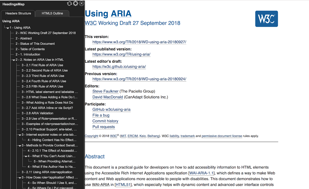The image size is (309, 189).
Task: Select '2.2 Second Rule of ARIA Use'
Action: (x=45, y=70)
